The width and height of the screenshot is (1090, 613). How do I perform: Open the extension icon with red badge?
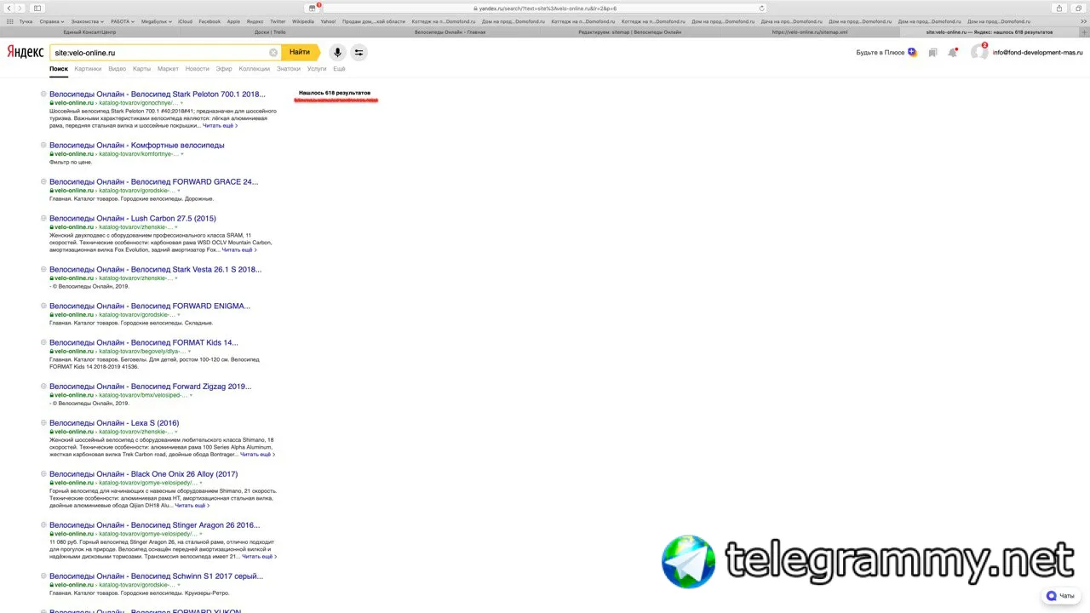tap(313, 8)
